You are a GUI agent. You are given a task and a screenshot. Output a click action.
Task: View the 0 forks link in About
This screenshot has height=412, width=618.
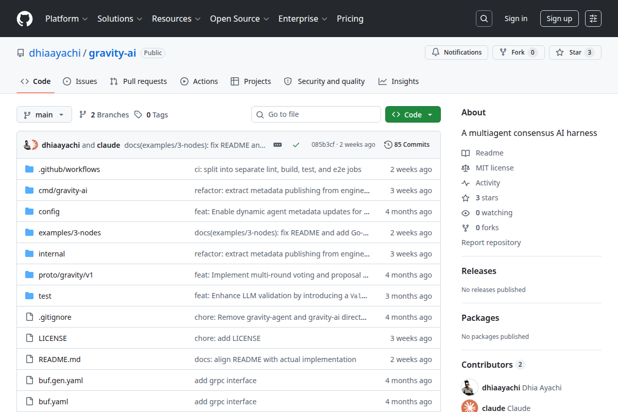480,228
